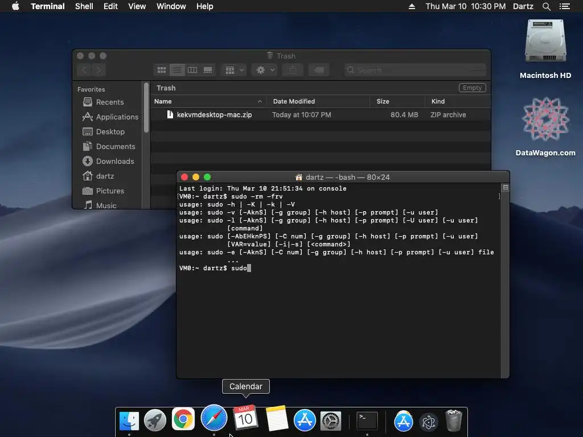The image size is (583, 437).
Task: Open Spotlight search magnifier in menu bar
Action: pos(546,6)
